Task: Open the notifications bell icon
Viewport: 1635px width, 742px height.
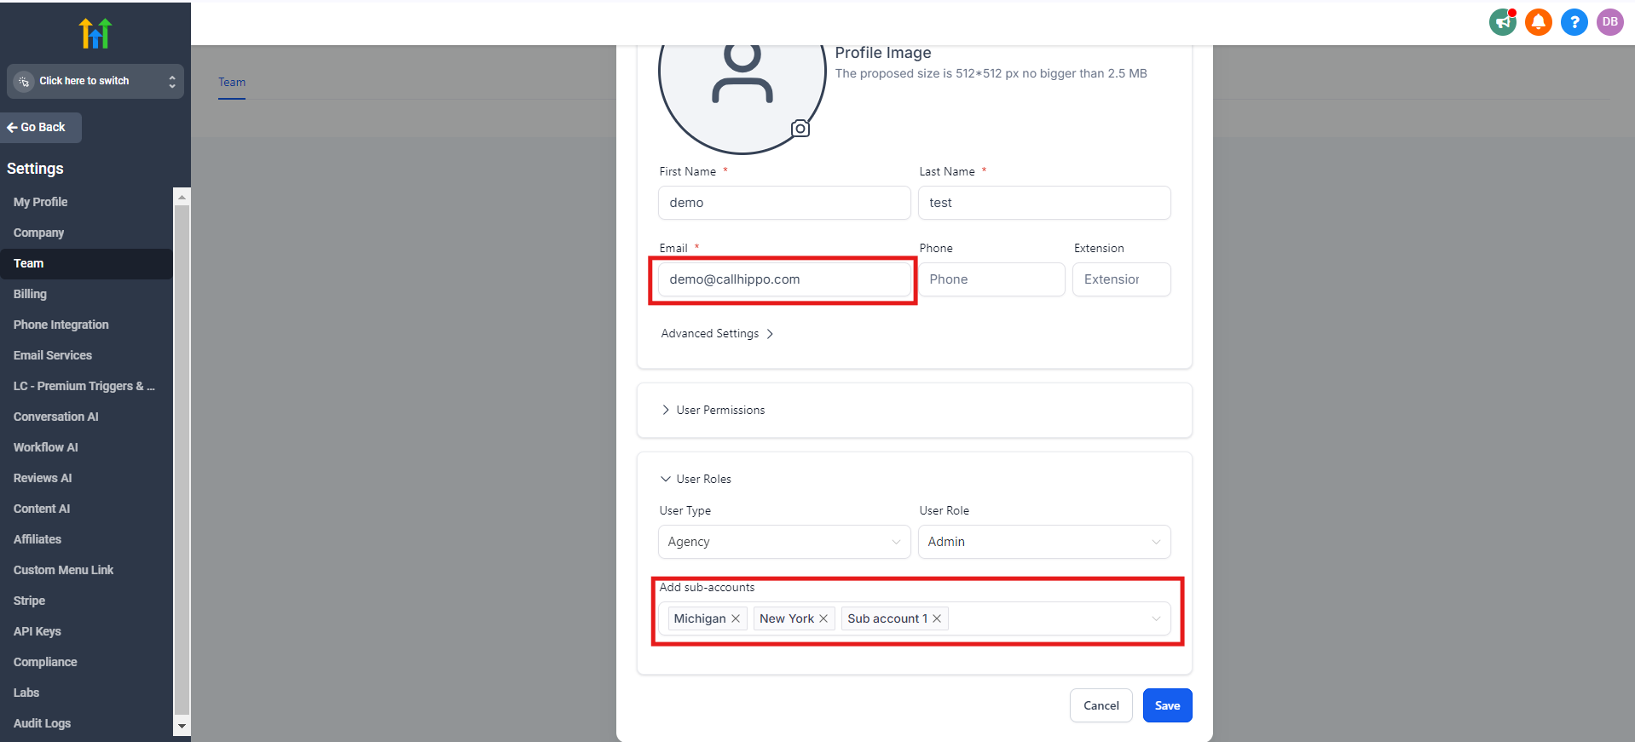Action: tap(1539, 22)
